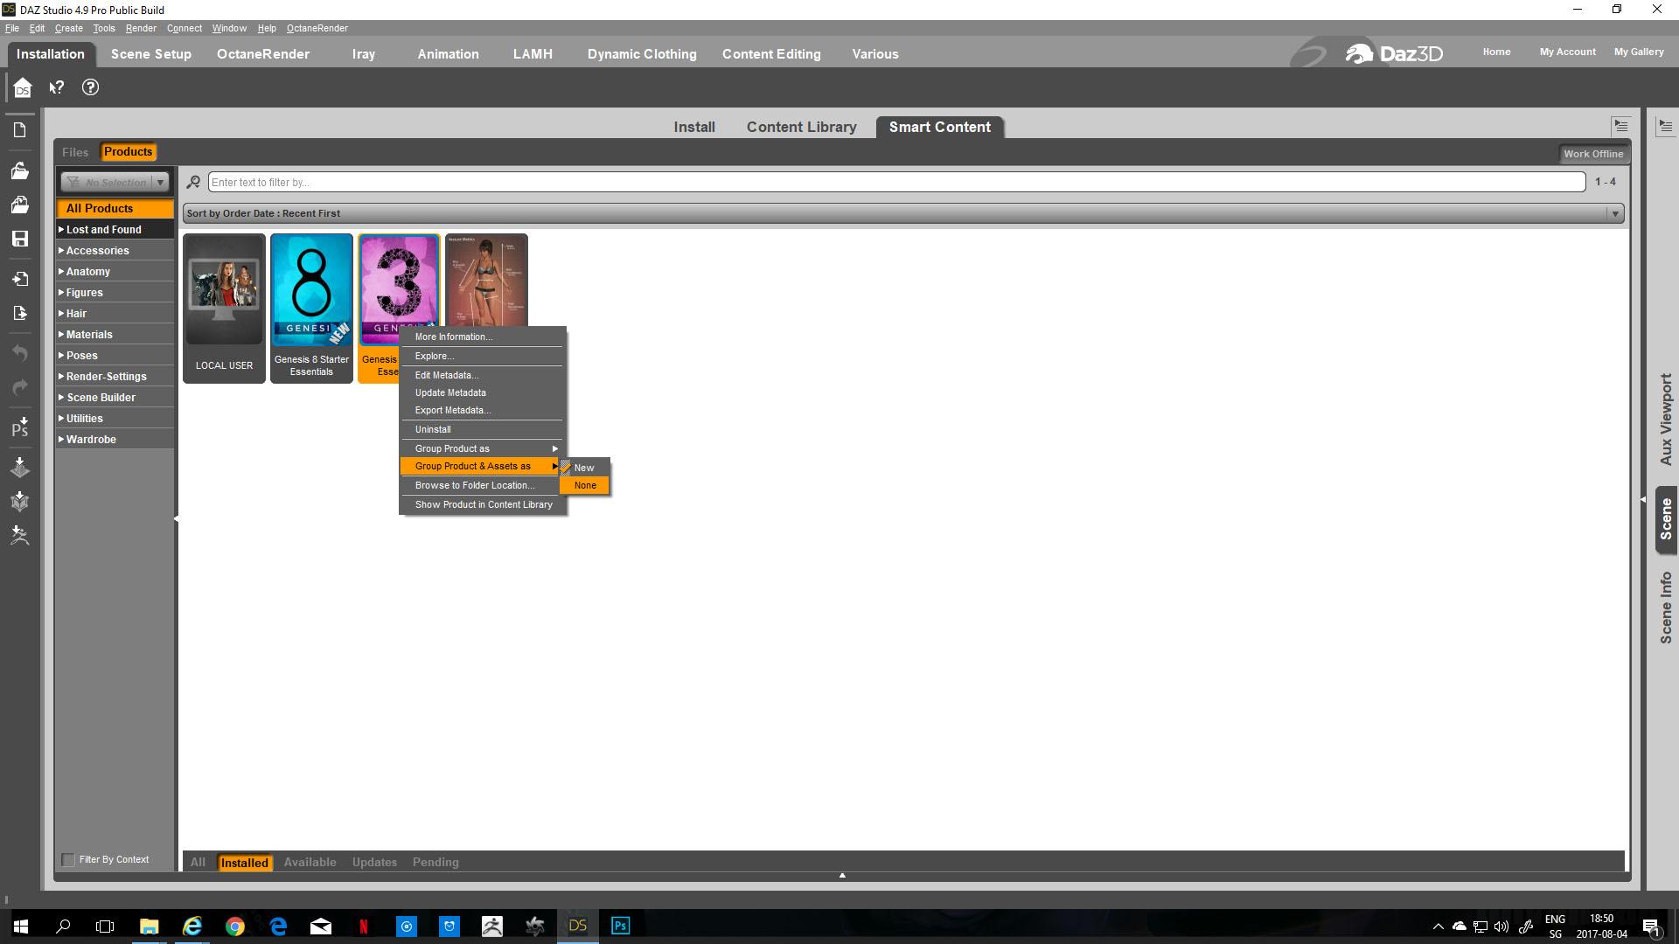Click the Photoshop bridge Ps icon
1679x944 pixels.
point(19,427)
